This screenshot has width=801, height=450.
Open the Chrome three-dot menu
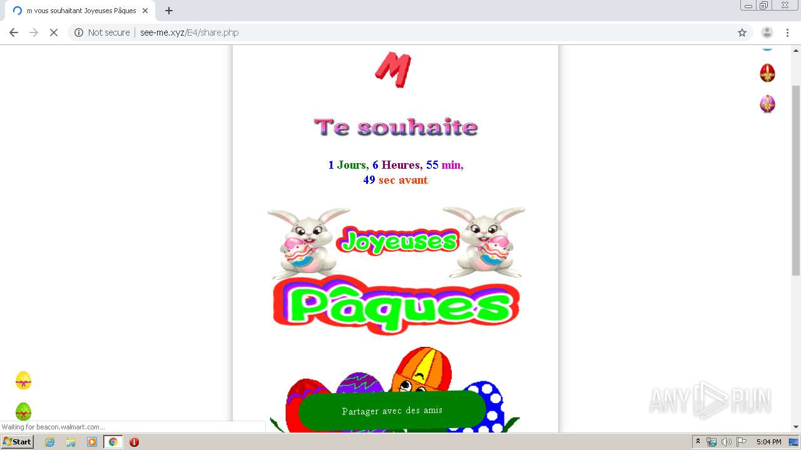[x=787, y=32]
